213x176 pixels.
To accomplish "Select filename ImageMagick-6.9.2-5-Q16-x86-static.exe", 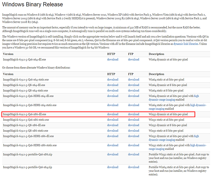I will (x=26, y=120).
